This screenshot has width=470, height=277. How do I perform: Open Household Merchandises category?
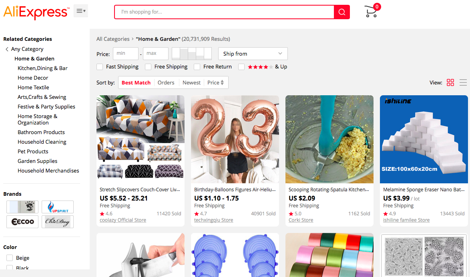click(48, 171)
